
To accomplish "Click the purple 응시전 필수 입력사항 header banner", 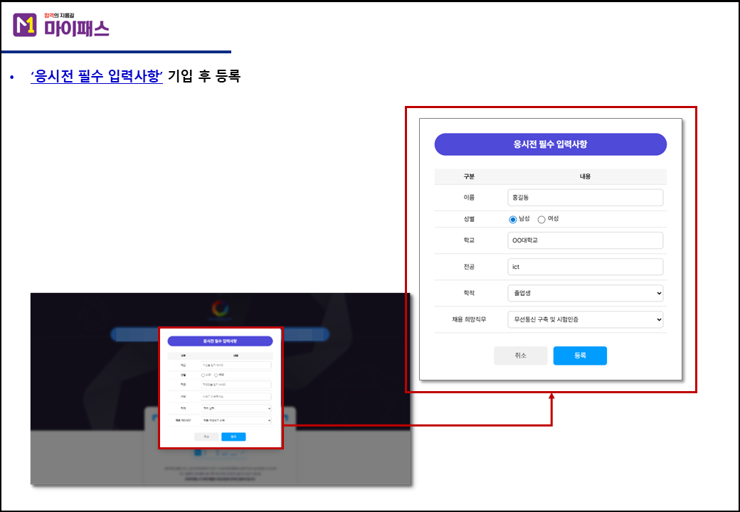I will pyautogui.click(x=550, y=144).
